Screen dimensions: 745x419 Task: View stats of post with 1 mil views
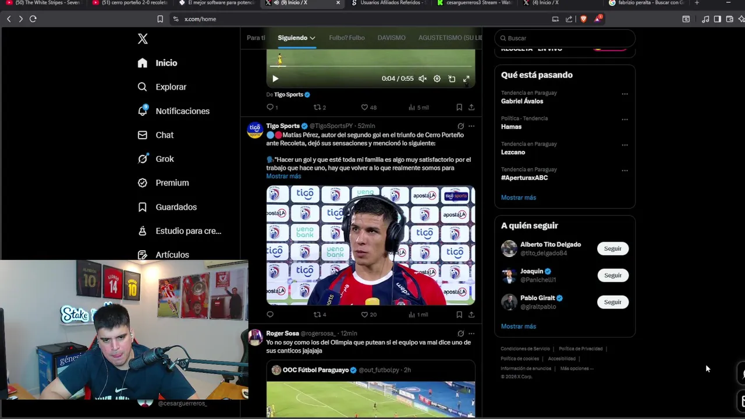[418, 314]
